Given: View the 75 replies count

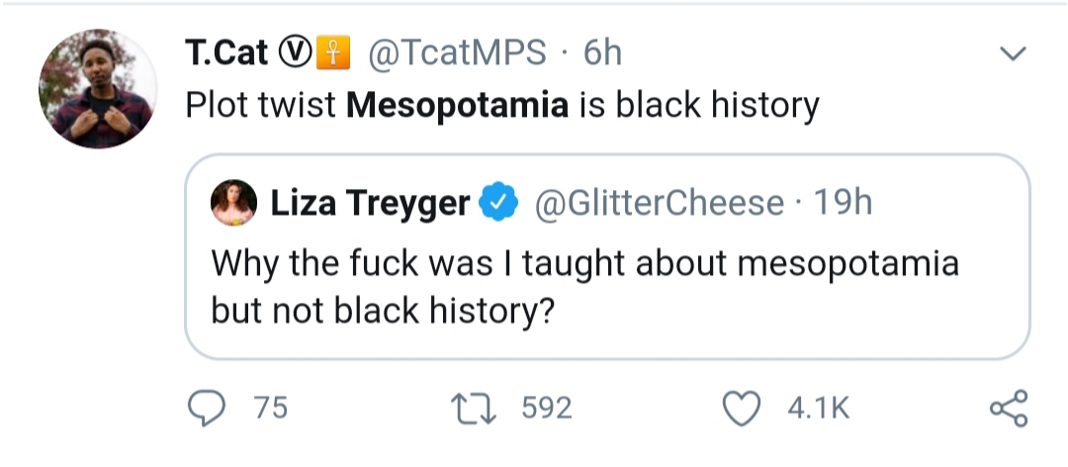Looking at the screenshot, I should pyautogui.click(x=270, y=409).
